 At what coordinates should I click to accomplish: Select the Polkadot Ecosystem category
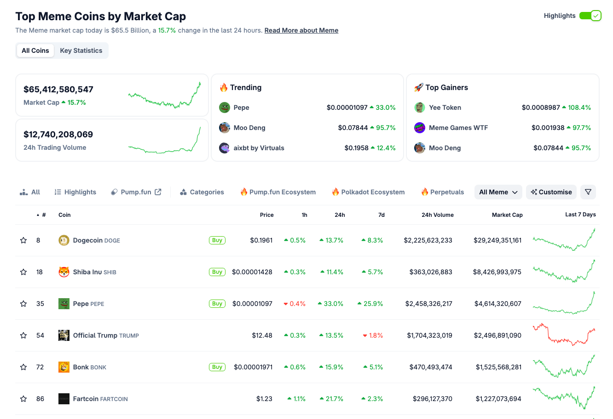[368, 192]
